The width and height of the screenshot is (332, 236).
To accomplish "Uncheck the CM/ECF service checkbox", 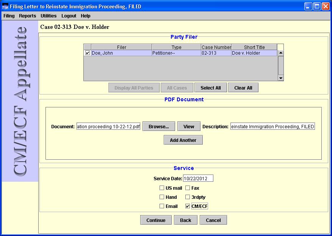I will click(188, 206).
